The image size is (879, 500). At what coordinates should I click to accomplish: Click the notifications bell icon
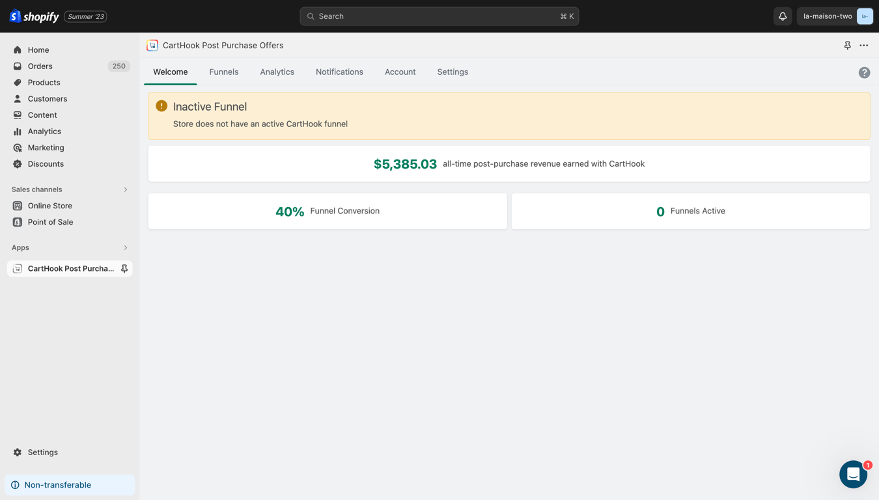tap(783, 16)
